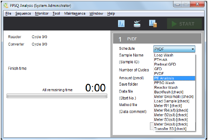The width and height of the screenshot is (208, 140).
Task: Click the sample dish reactor icon
Action: [x=137, y=24]
